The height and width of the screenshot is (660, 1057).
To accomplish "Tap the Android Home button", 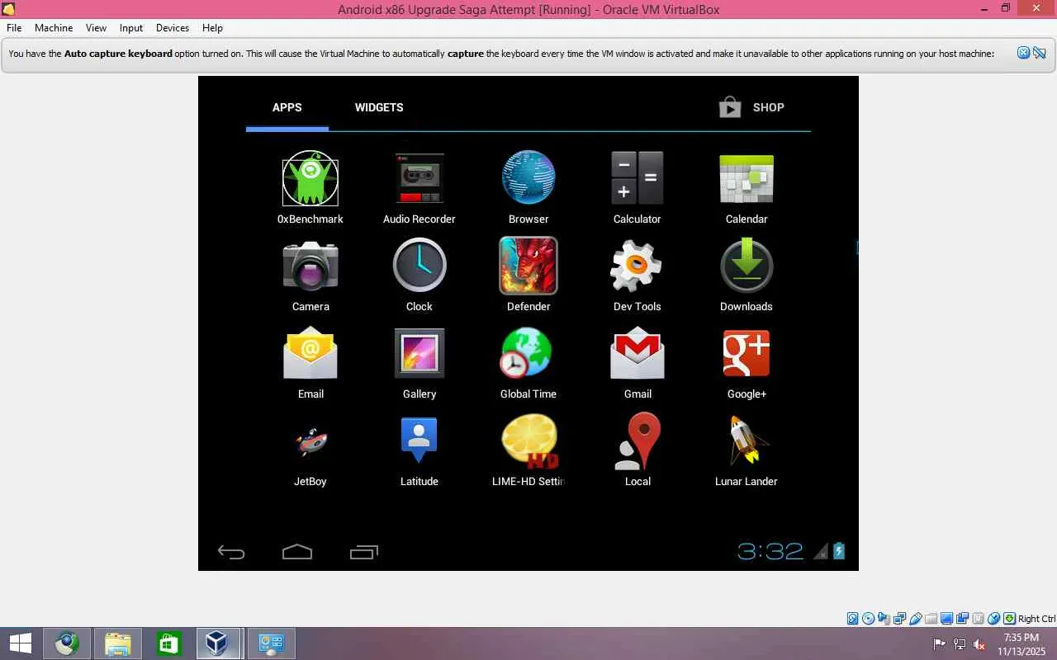I will pyautogui.click(x=297, y=552).
